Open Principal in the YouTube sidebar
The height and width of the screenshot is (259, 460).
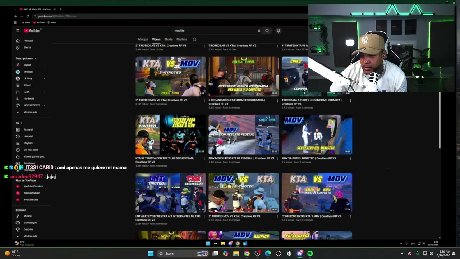tap(28, 41)
